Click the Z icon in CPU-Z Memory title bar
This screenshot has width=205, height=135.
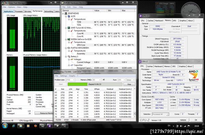point(141,16)
